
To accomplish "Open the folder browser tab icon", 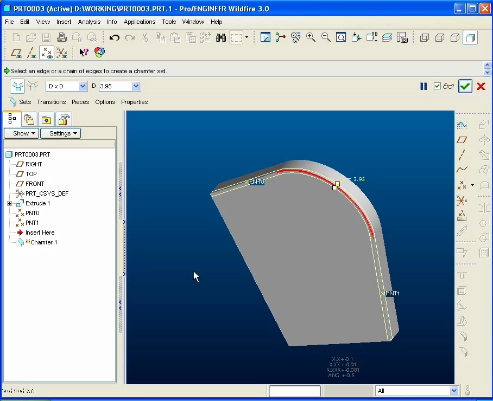I will [29, 119].
